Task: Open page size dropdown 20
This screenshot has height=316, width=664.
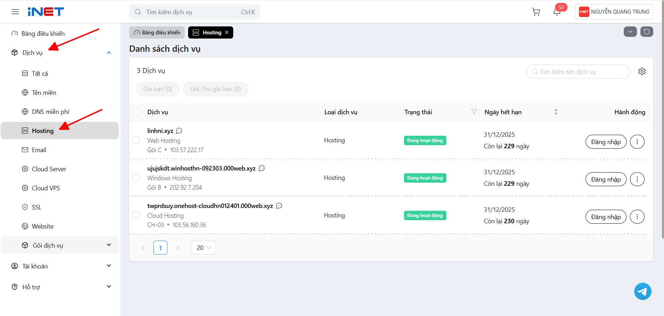Action: [204, 248]
